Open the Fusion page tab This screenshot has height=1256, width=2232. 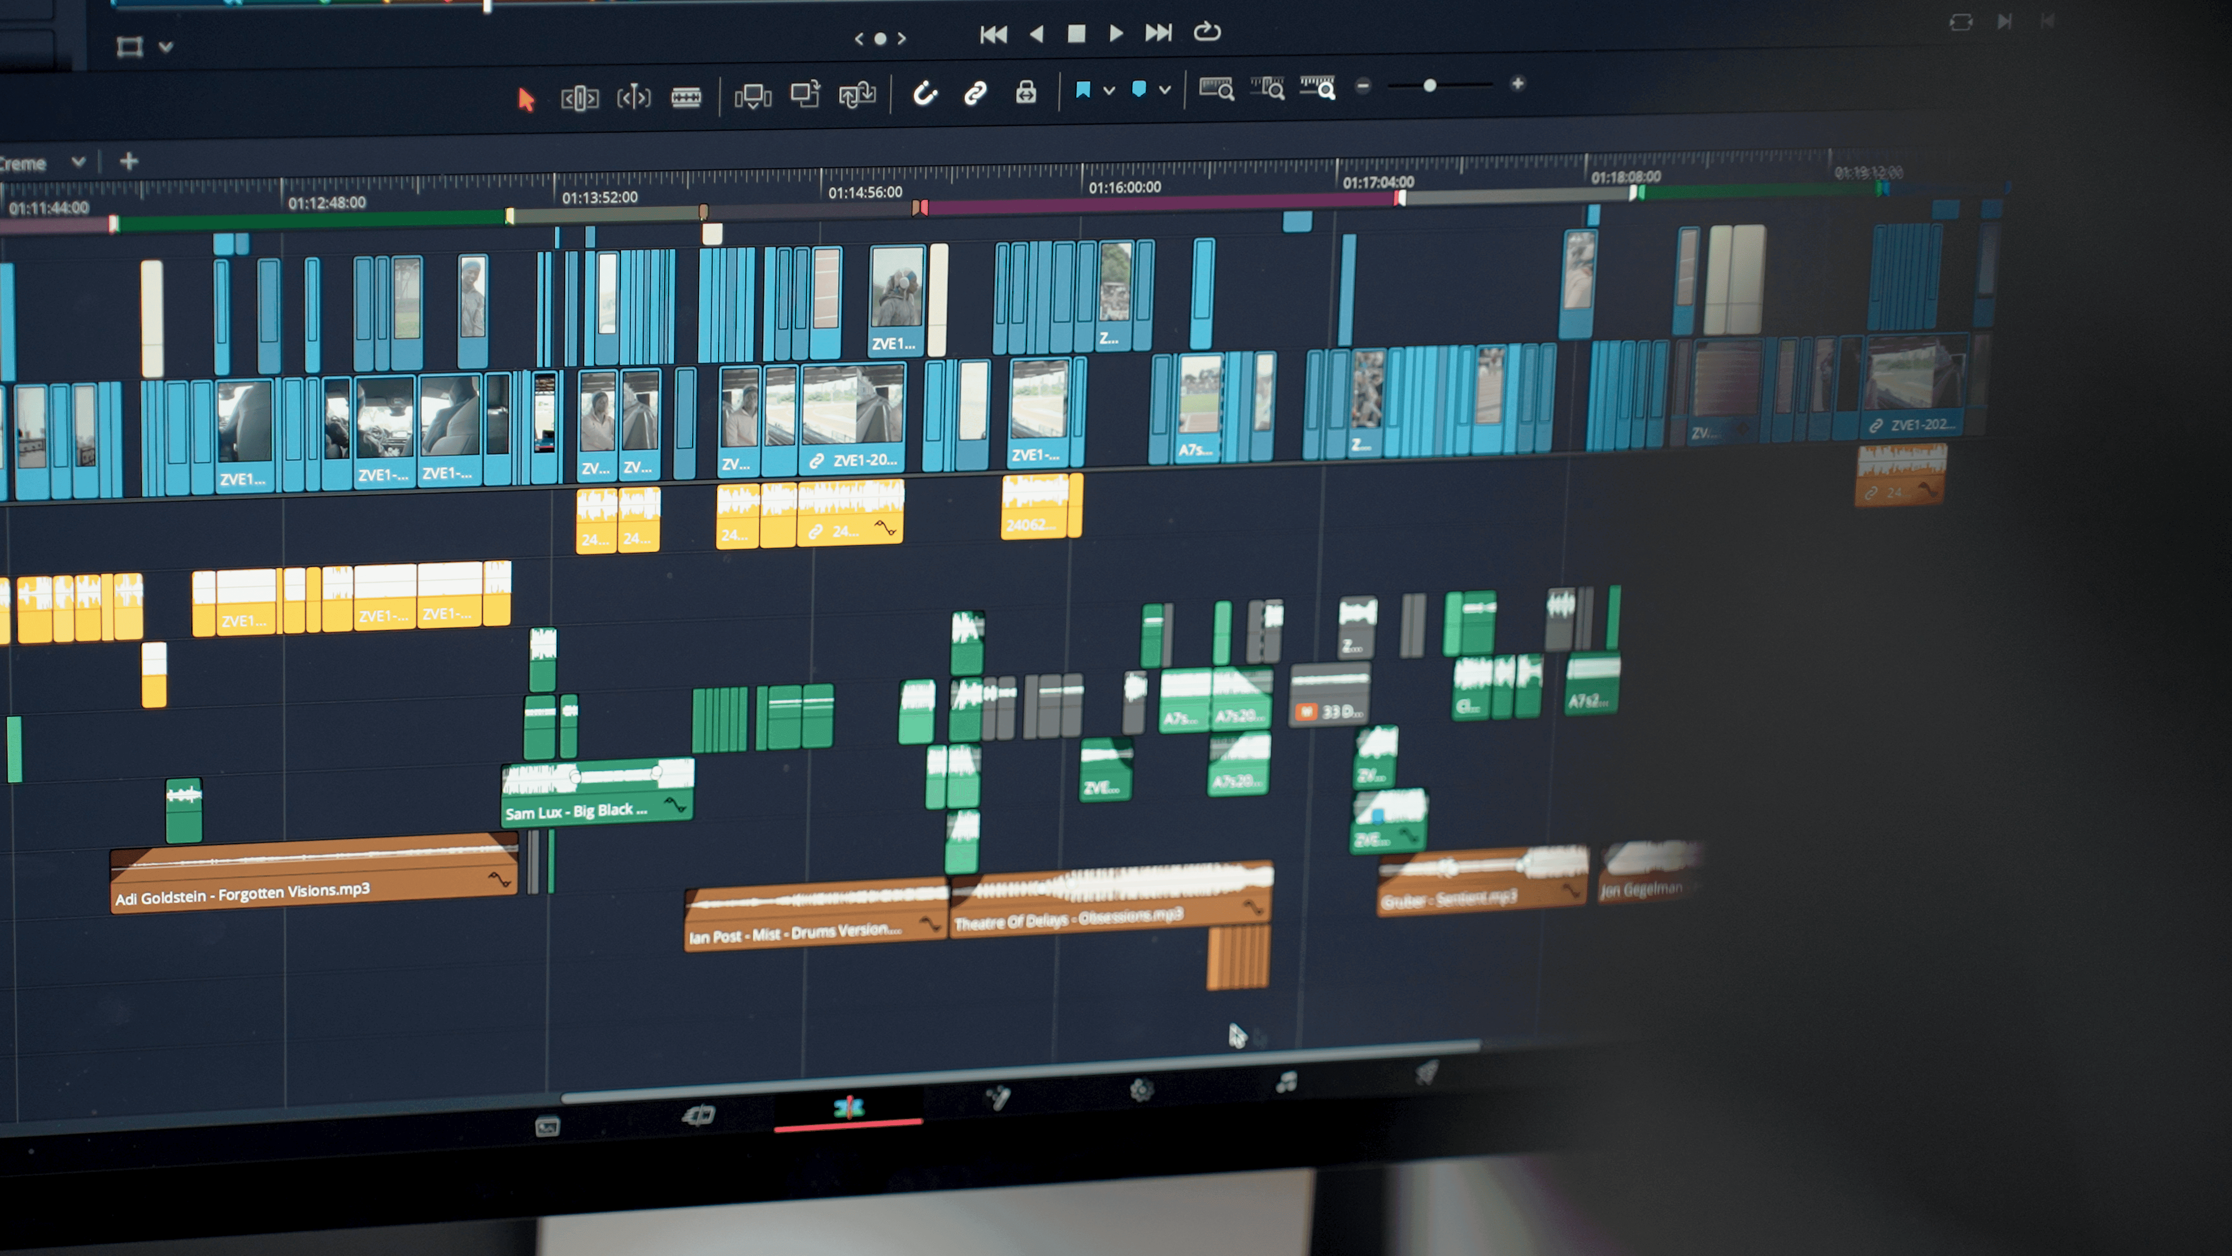coord(997,1098)
